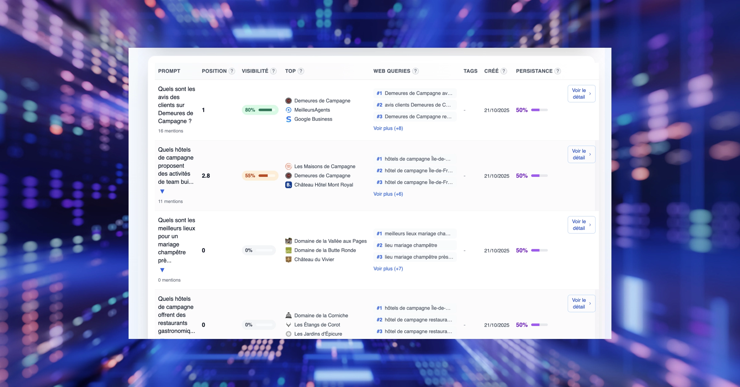This screenshot has width=740, height=387.
Task: Click the Château Hôtel Mont Royal Booking icon
Action: [x=289, y=185]
